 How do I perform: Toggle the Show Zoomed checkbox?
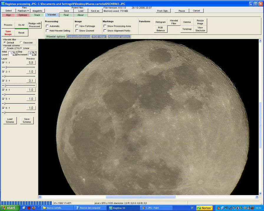(77, 31)
